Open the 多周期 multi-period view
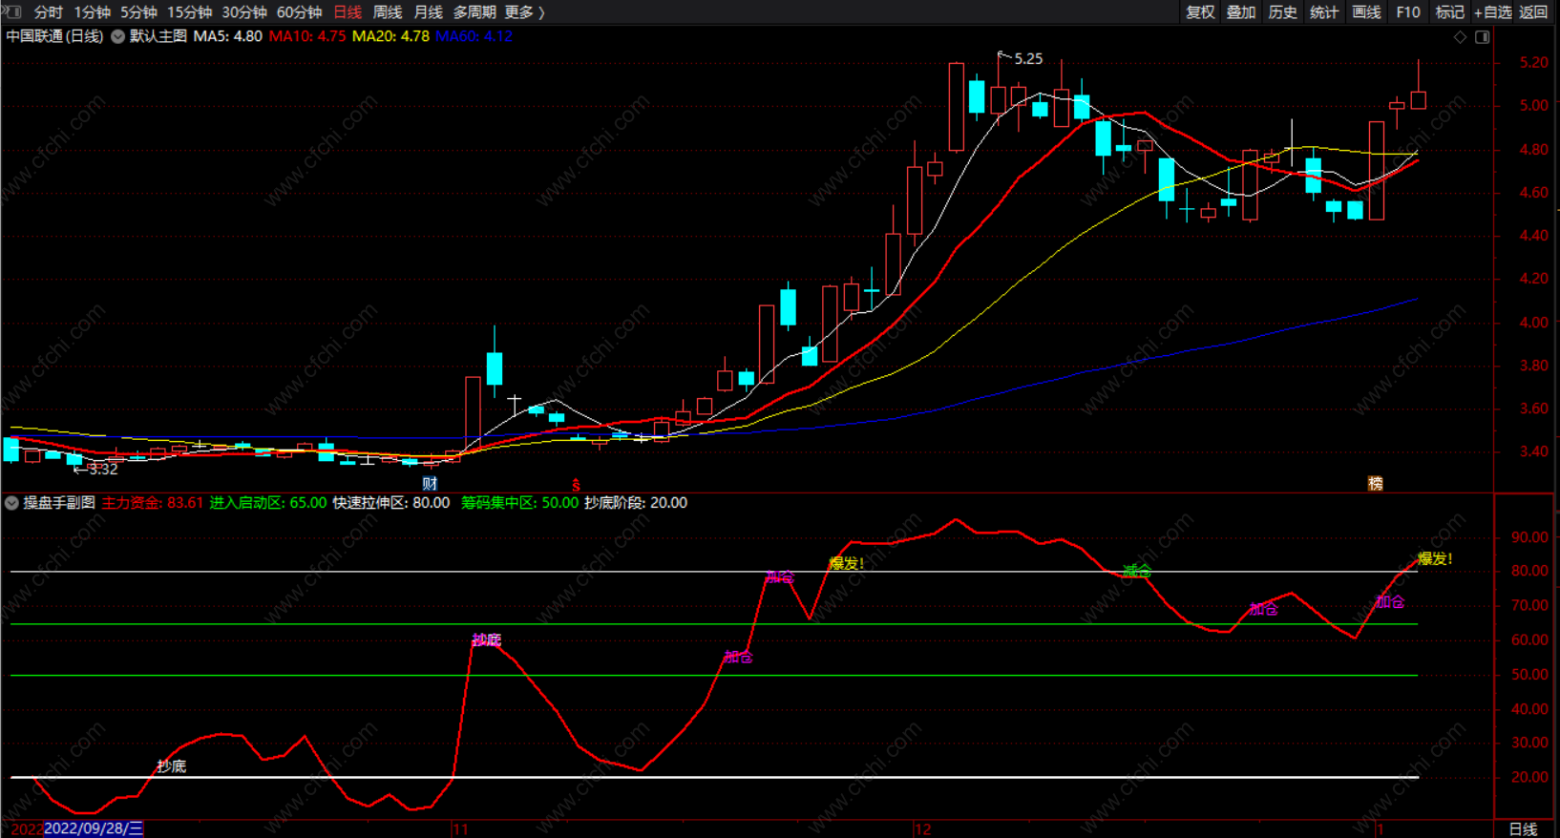 474,12
